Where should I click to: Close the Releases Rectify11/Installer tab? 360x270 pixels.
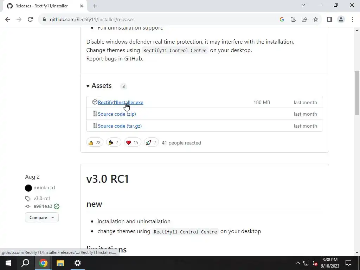point(82,6)
